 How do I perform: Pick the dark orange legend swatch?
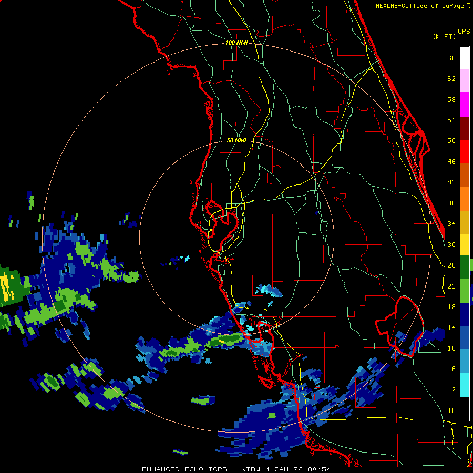[x=464, y=175]
